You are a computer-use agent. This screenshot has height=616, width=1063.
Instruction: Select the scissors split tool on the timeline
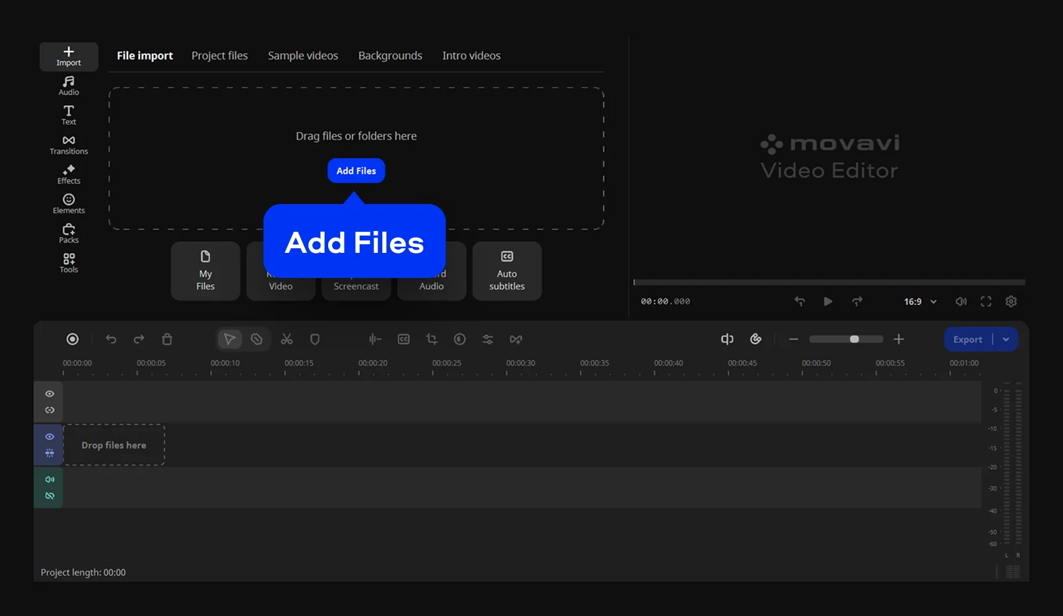click(287, 339)
